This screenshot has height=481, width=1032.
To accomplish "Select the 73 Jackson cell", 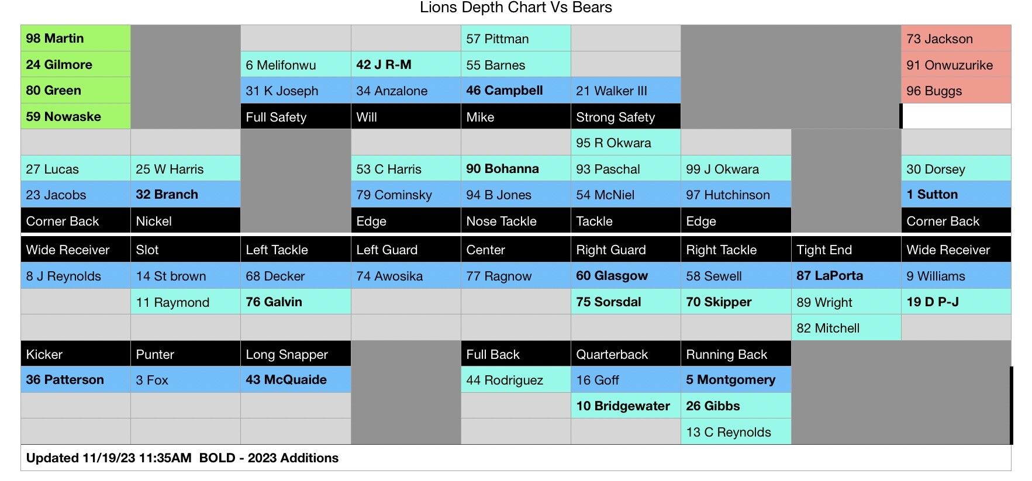I will (x=955, y=39).
